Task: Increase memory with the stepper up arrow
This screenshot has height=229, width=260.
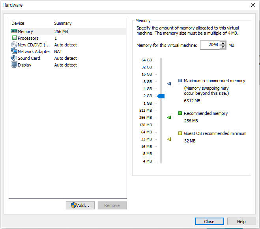Action: tap(223, 43)
